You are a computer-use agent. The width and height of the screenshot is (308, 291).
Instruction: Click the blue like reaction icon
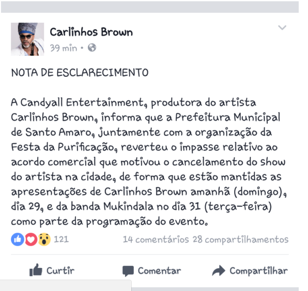(18, 239)
